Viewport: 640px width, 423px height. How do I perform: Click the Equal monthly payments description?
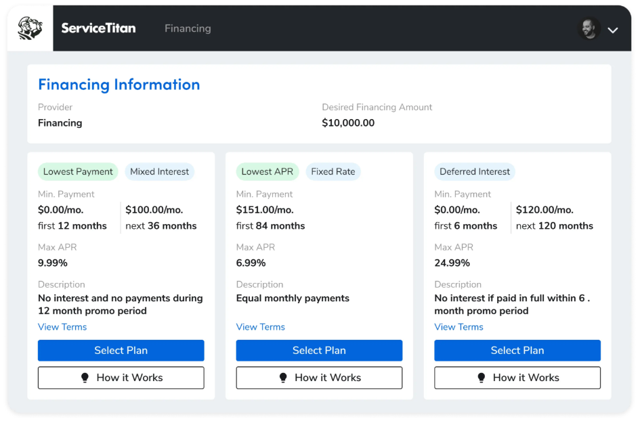pos(293,298)
